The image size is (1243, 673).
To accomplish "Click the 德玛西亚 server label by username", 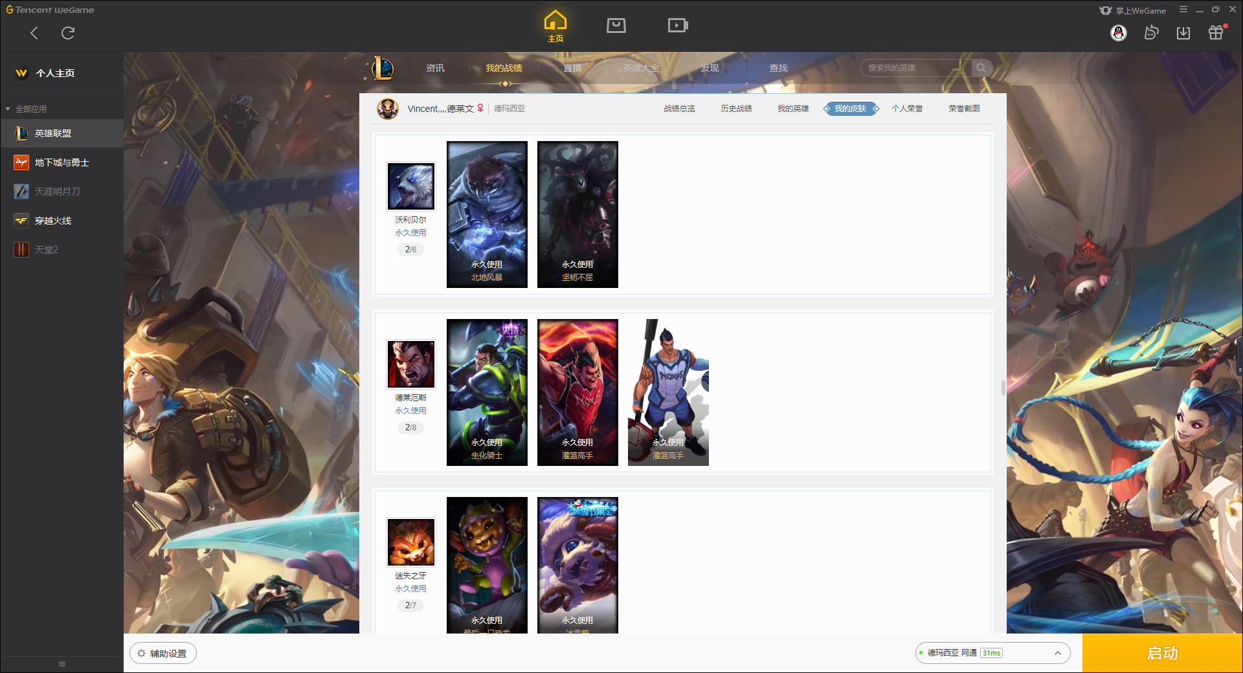I will [510, 109].
